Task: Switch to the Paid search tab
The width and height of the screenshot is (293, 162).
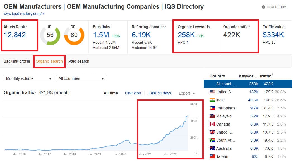Action: (x=79, y=61)
